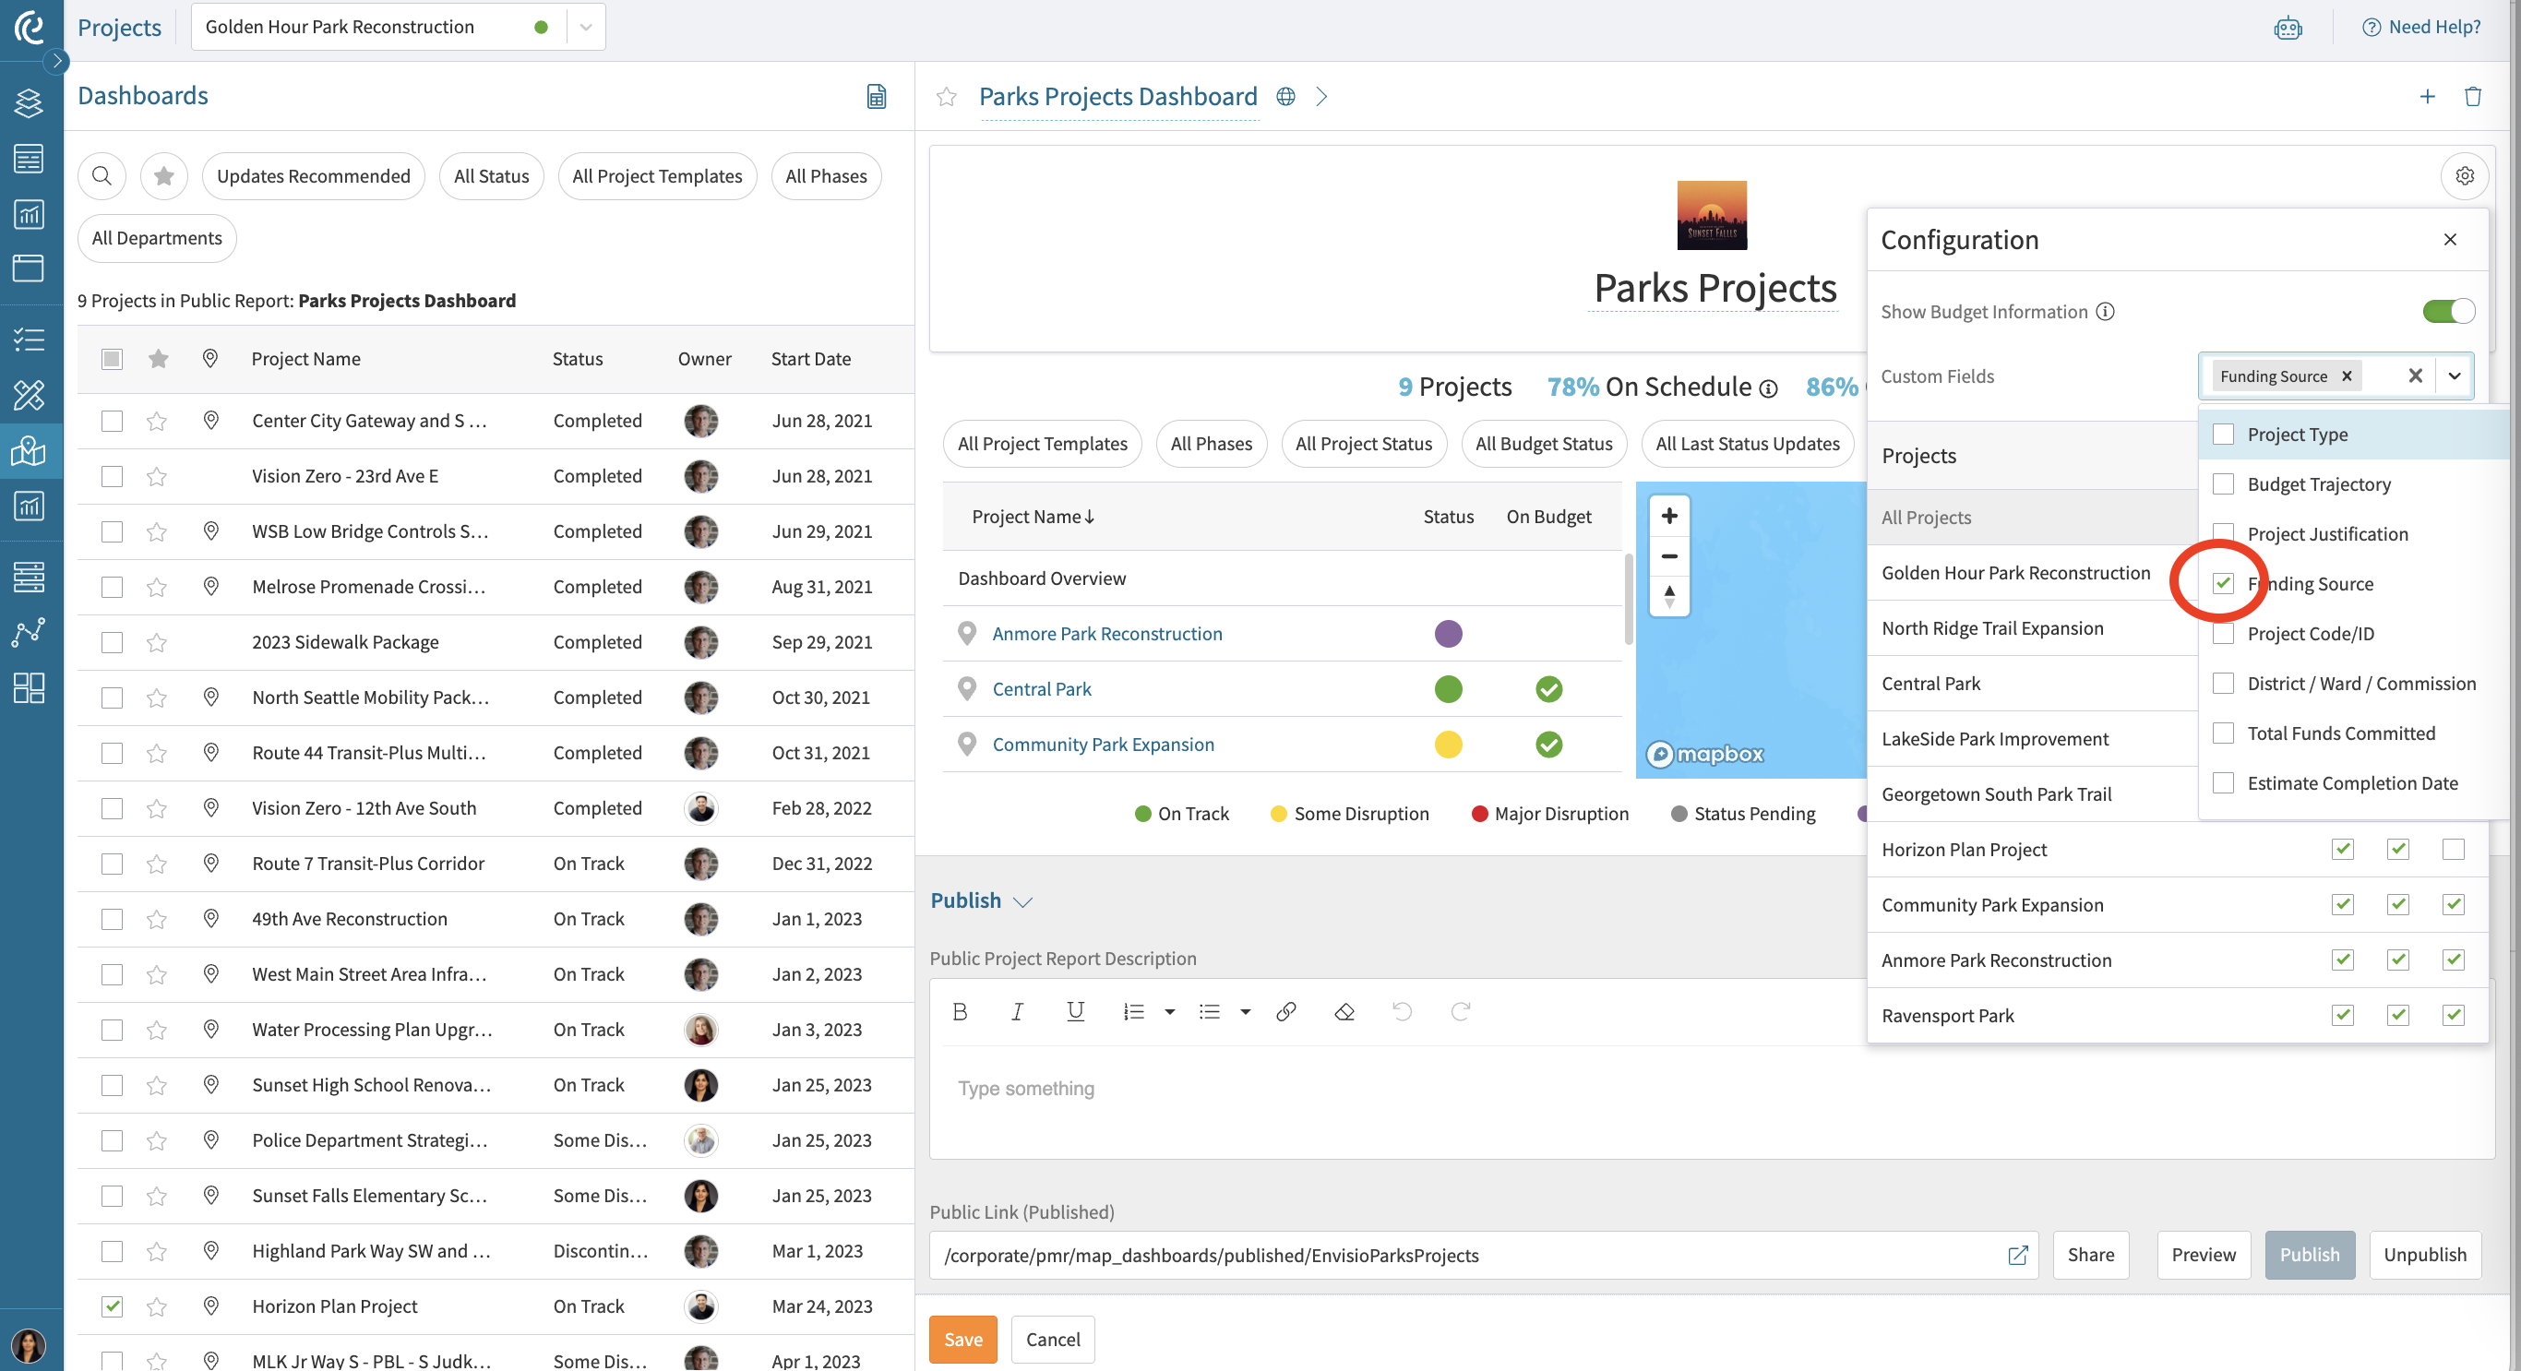The image size is (2521, 1371).
Task: Check the Project Type custom field
Action: [2223, 434]
